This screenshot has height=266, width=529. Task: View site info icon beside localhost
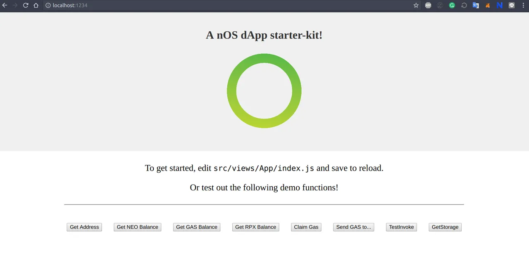[48, 5]
